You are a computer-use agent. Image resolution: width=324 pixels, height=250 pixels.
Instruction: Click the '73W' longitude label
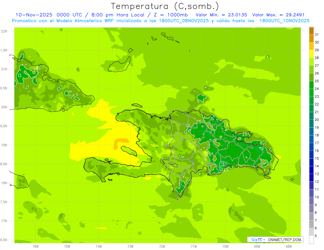click(130, 246)
